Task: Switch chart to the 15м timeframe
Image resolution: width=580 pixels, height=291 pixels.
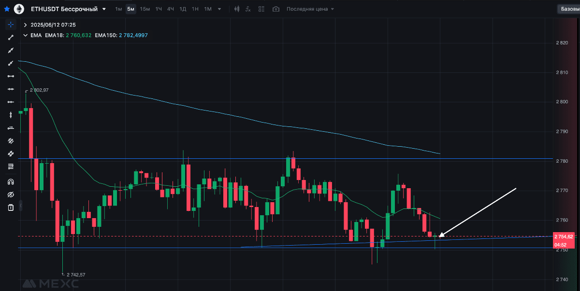Action: point(145,9)
